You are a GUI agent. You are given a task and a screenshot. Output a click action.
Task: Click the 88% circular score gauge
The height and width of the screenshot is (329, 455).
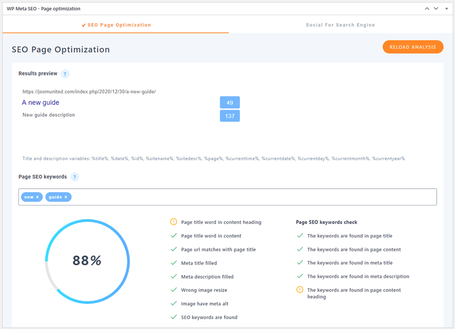click(87, 260)
